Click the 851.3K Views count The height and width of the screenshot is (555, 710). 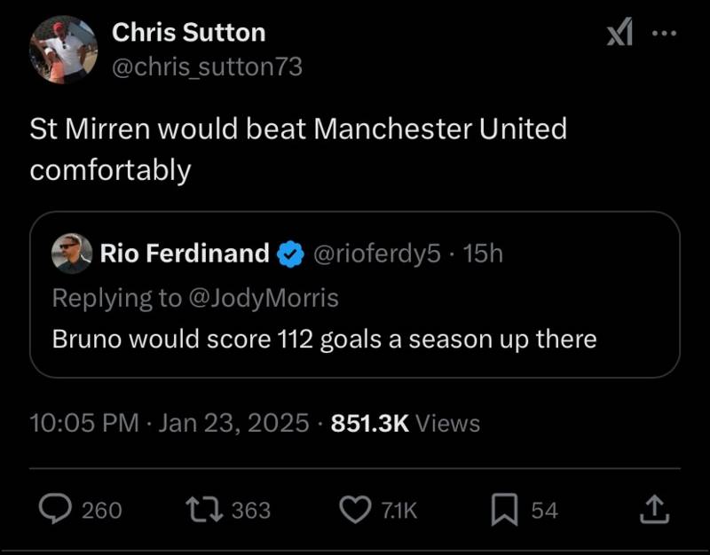click(405, 424)
